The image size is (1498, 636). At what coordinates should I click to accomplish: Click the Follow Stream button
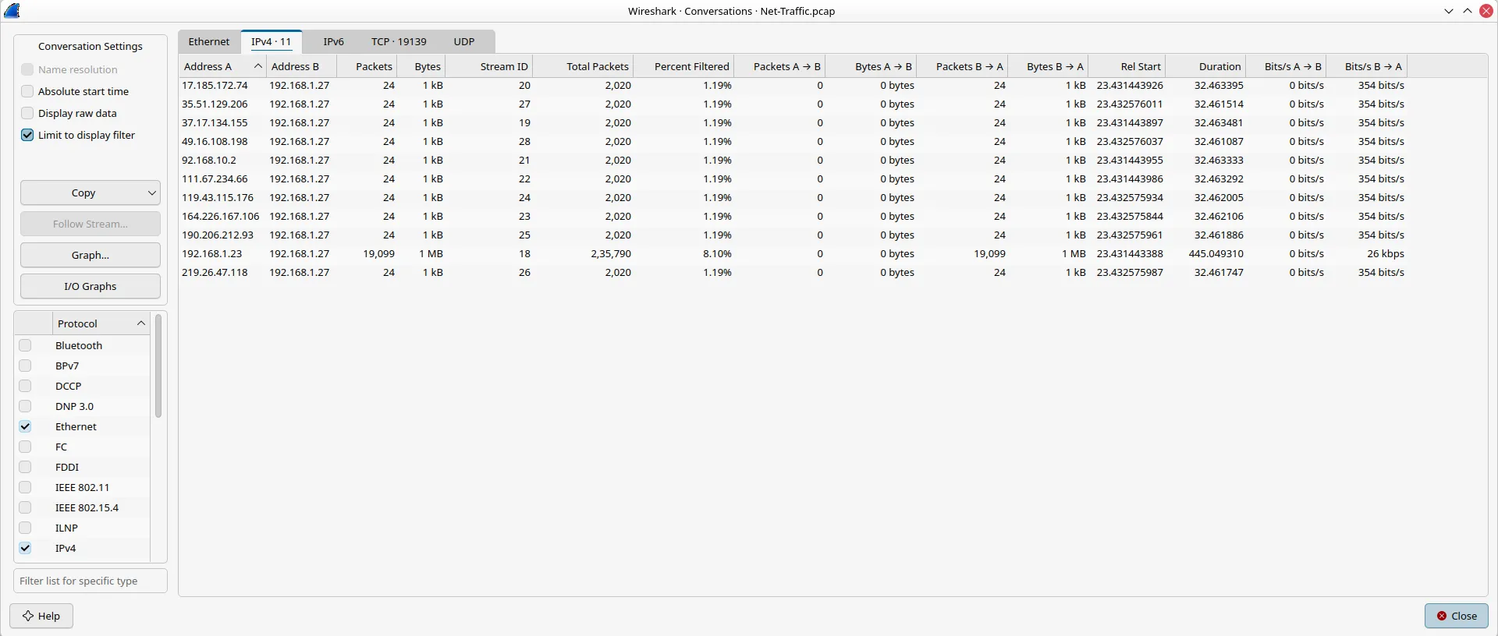click(x=91, y=224)
